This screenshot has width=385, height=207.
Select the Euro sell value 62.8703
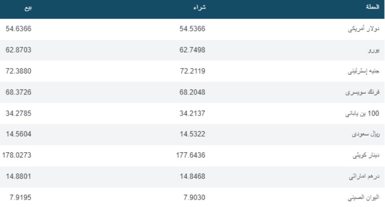[18, 50]
